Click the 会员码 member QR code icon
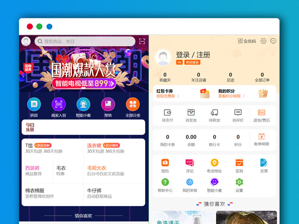The image size is (299, 224). (241, 41)
